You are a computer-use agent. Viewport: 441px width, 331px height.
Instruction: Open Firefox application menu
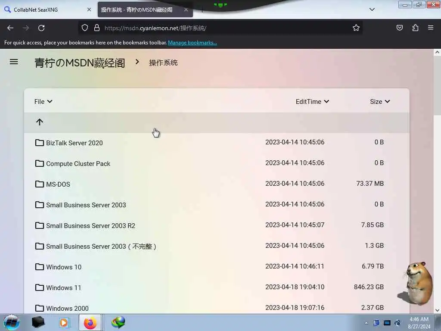pos(431,28)
